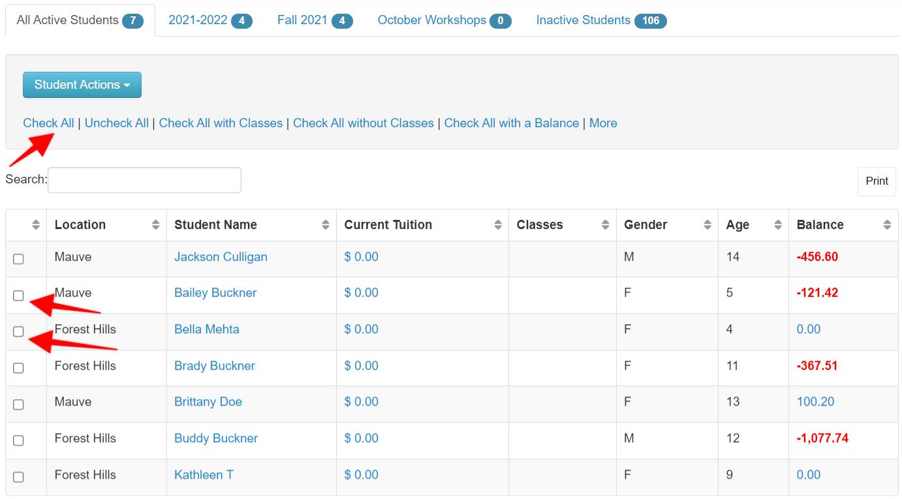Open Kathleen T's student profile
This screenshot has height=499, width=902.
(x=204, y=475)
